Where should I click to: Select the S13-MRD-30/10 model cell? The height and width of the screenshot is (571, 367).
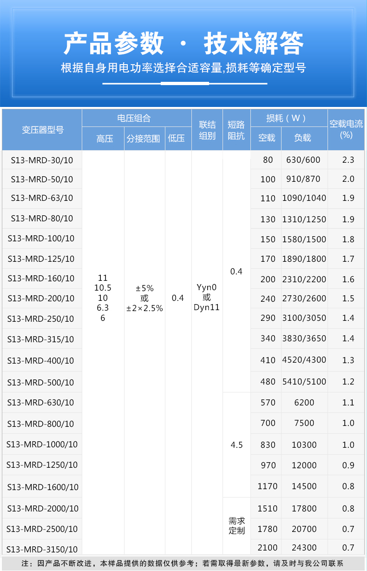click(x=42, y=160)
